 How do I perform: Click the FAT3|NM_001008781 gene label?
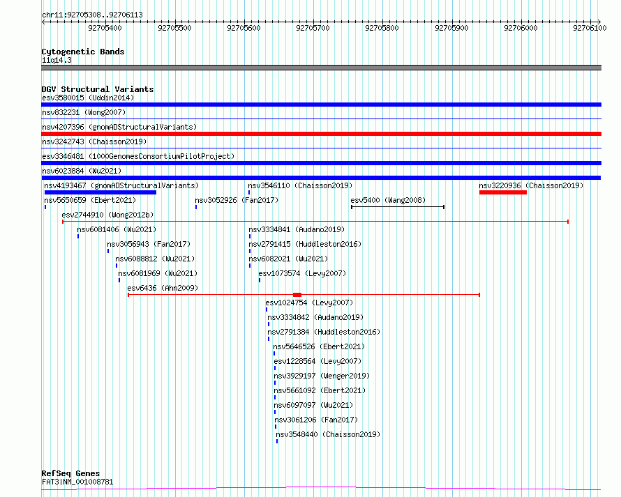point(77,482)
